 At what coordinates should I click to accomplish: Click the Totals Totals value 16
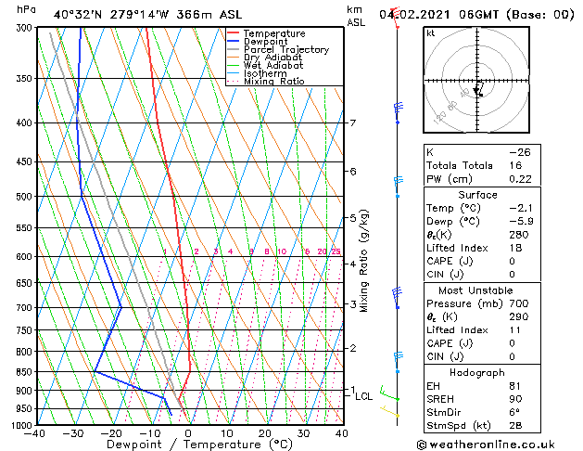[x=515, y=165]
